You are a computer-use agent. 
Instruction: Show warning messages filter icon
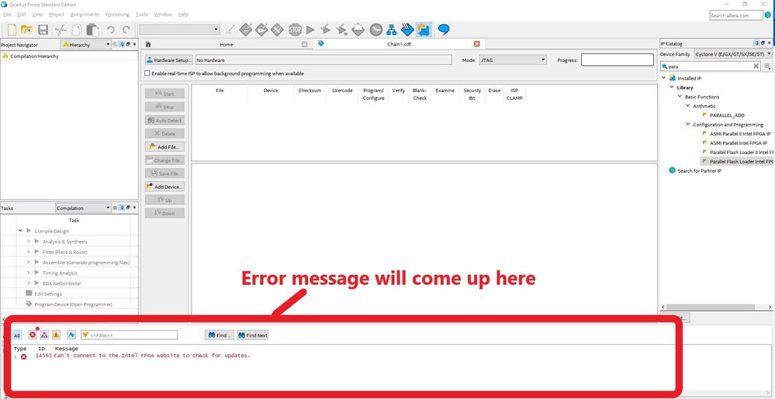(56, 335)
